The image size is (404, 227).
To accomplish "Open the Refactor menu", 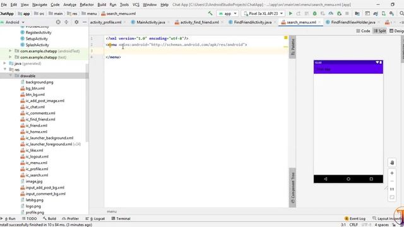I will pyautogui.click(x=86, y=4).
